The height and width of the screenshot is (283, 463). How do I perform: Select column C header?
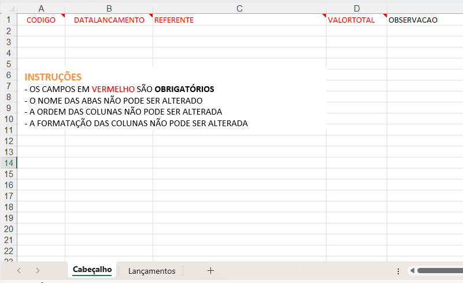pyautogui.click(x=239, y=8)
